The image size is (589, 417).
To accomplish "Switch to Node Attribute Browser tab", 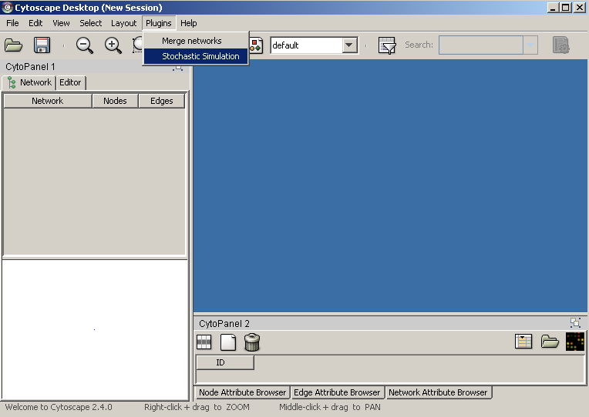I will point(242,392).
